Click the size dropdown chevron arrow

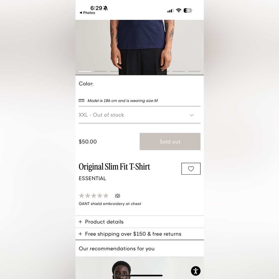click(x=192, y=115)
